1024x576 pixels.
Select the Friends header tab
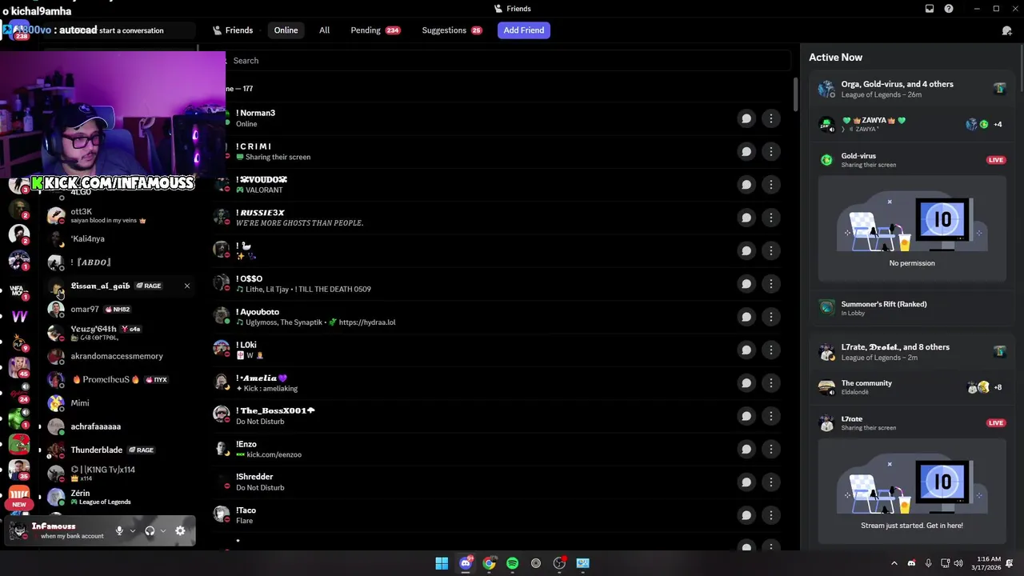point(233,30)
